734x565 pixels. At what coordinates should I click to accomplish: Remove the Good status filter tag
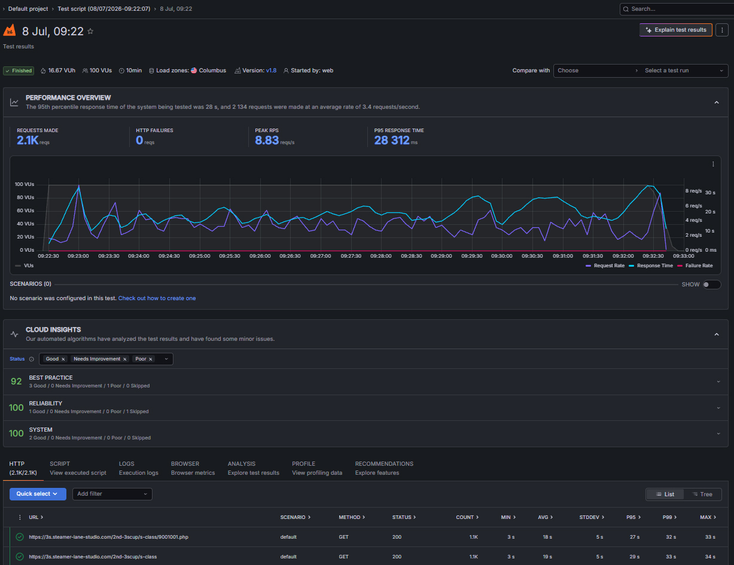(x=63, y=359)
